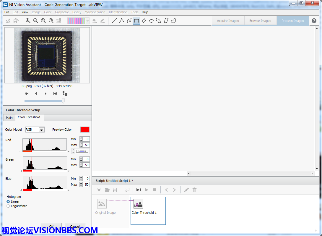This screenshot has height=236, width=322.
Task: Select the Logarithmic histogram option
Action: pyautogui.click(x=8, y=206)
